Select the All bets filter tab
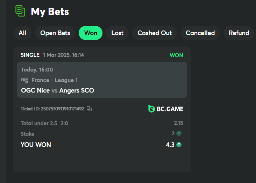This screenshot has height=183, width=256. pos(22,33)
